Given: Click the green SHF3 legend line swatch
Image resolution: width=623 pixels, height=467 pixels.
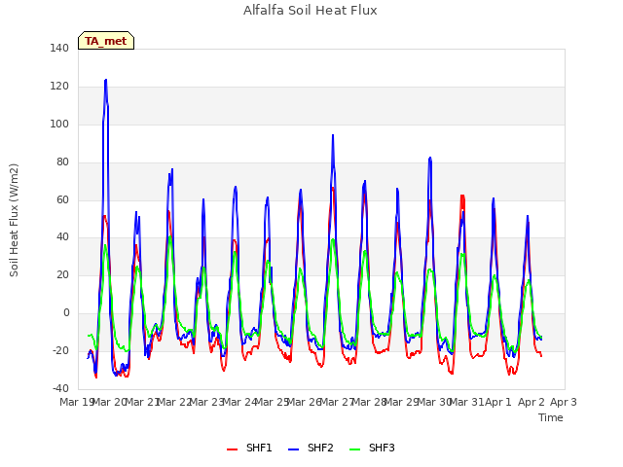Looking at the screenshot, I should [x=354, y=449].
